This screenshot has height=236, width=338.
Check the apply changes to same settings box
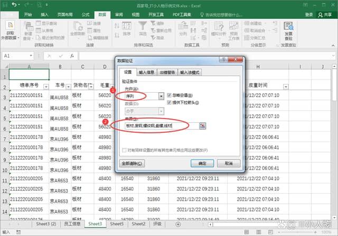tap(124, 150)
